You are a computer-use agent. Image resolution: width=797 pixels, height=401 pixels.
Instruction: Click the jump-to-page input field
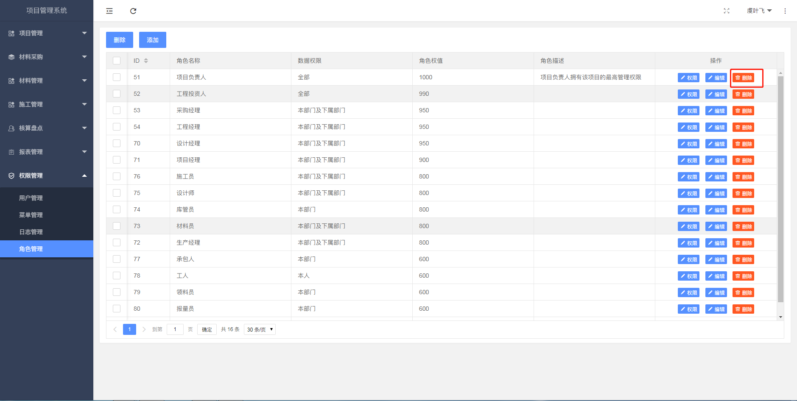(x=175, y=329)
